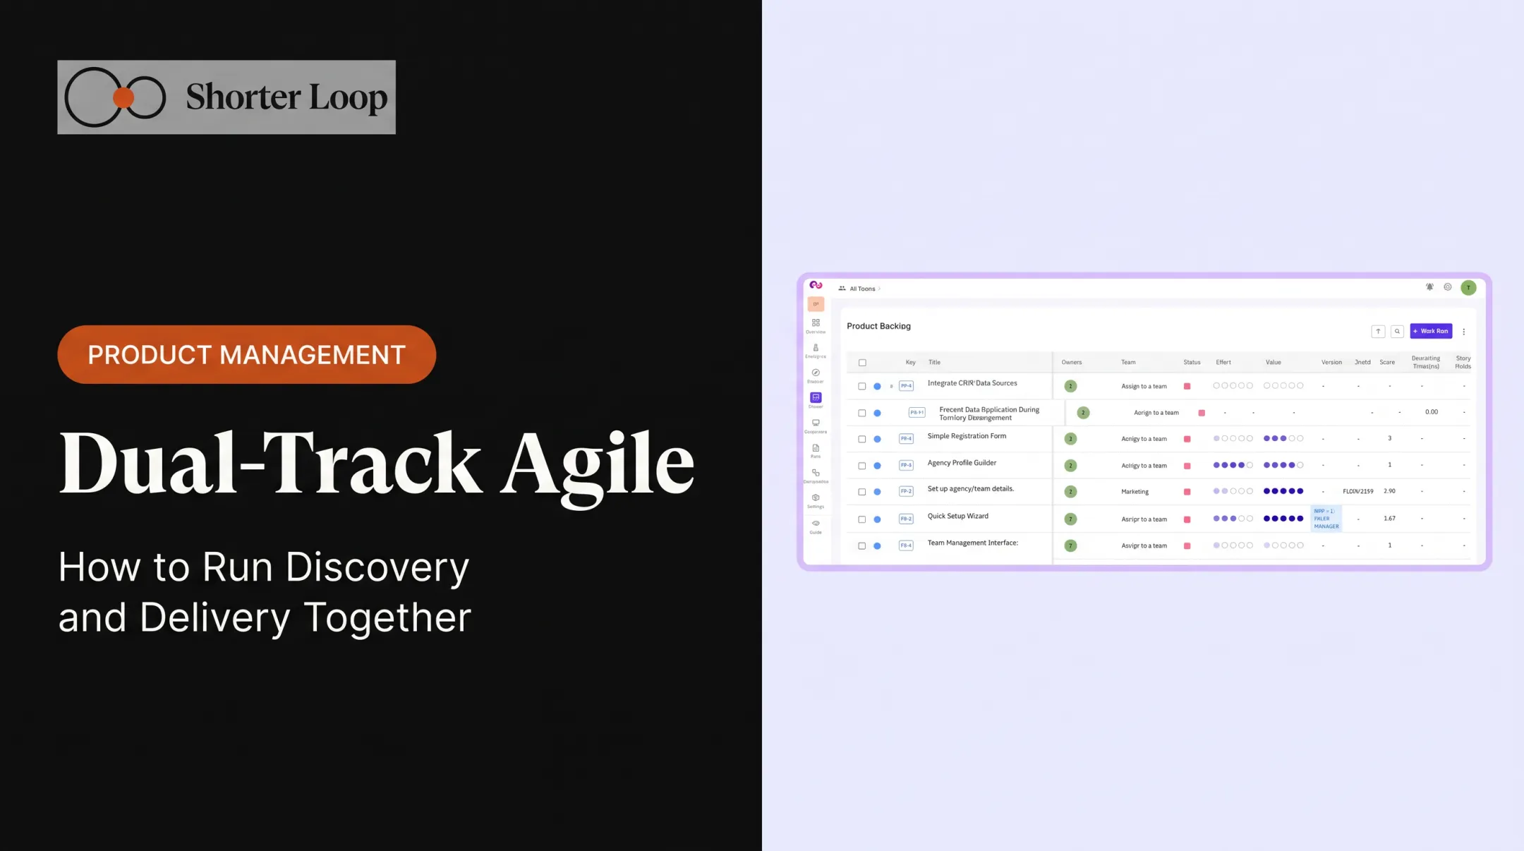Sort by the Owners column header
The width and height of the screenshot is (1524, 851).
pos(1071,363)
